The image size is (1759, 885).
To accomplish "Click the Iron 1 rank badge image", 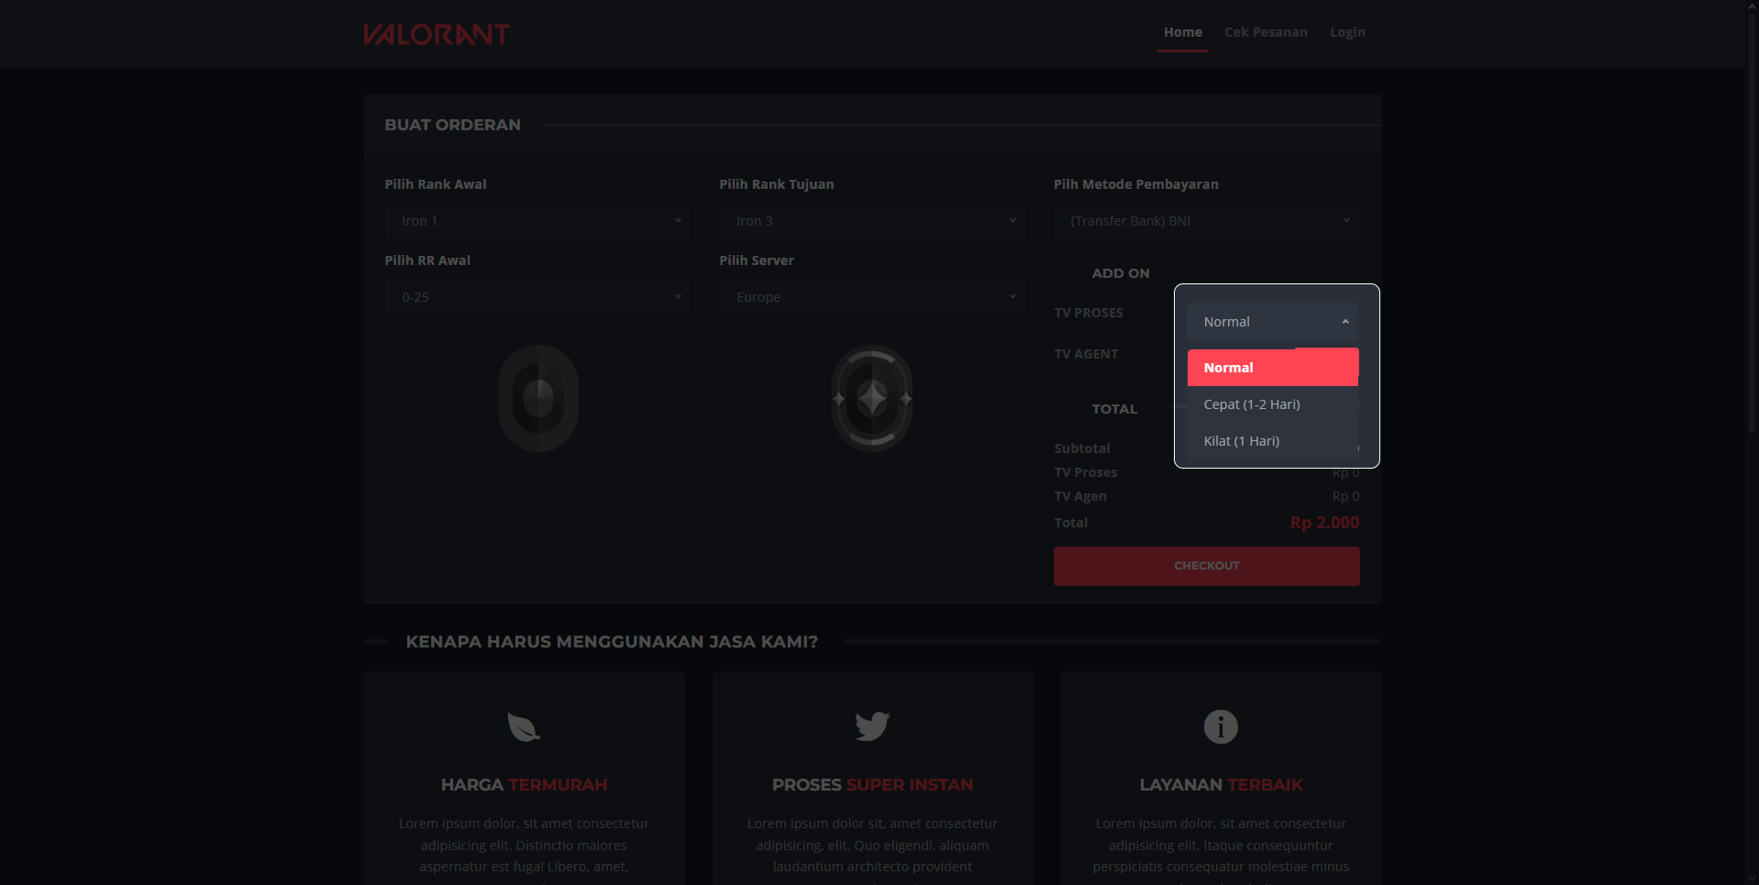I will pyautogui.click(x=538, y=398).
